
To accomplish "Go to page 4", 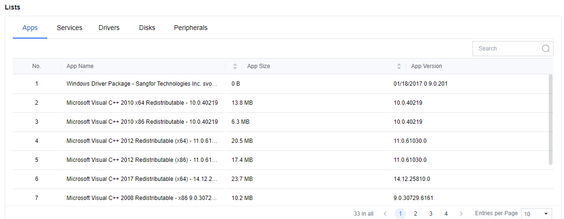I will point(446,214).
